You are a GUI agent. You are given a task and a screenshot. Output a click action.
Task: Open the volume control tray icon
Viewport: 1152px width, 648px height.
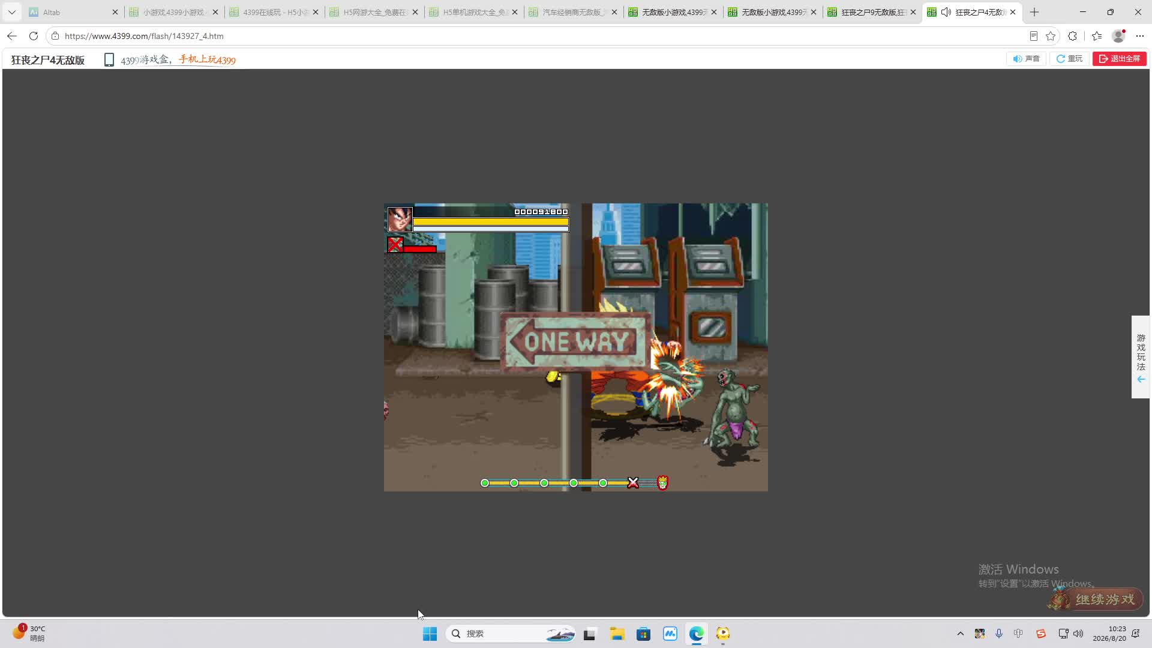tap(1078, 634)
